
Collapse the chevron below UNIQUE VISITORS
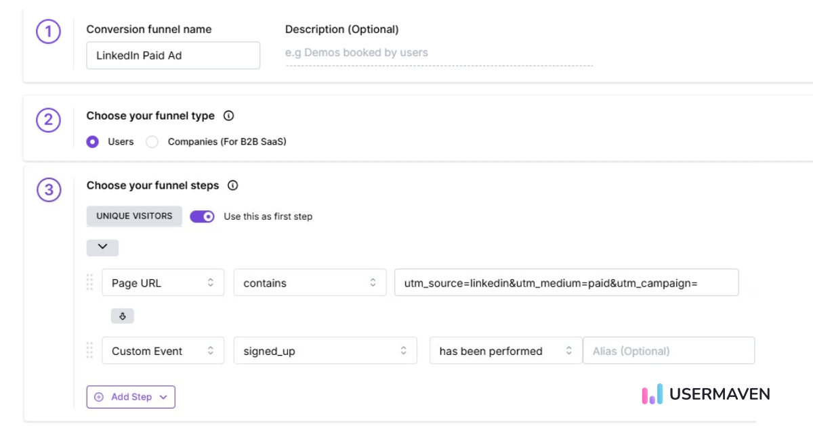click(x=102, y=247)
